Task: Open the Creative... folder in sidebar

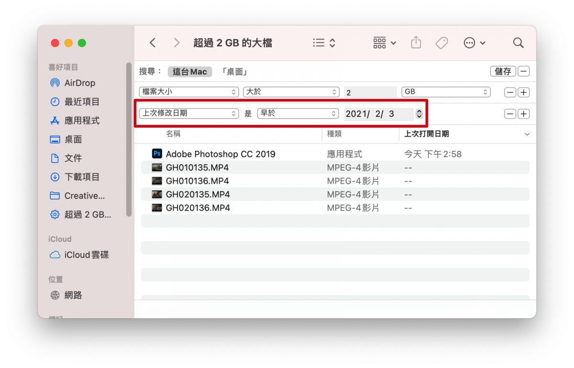Action: click(x=77, y=196)
